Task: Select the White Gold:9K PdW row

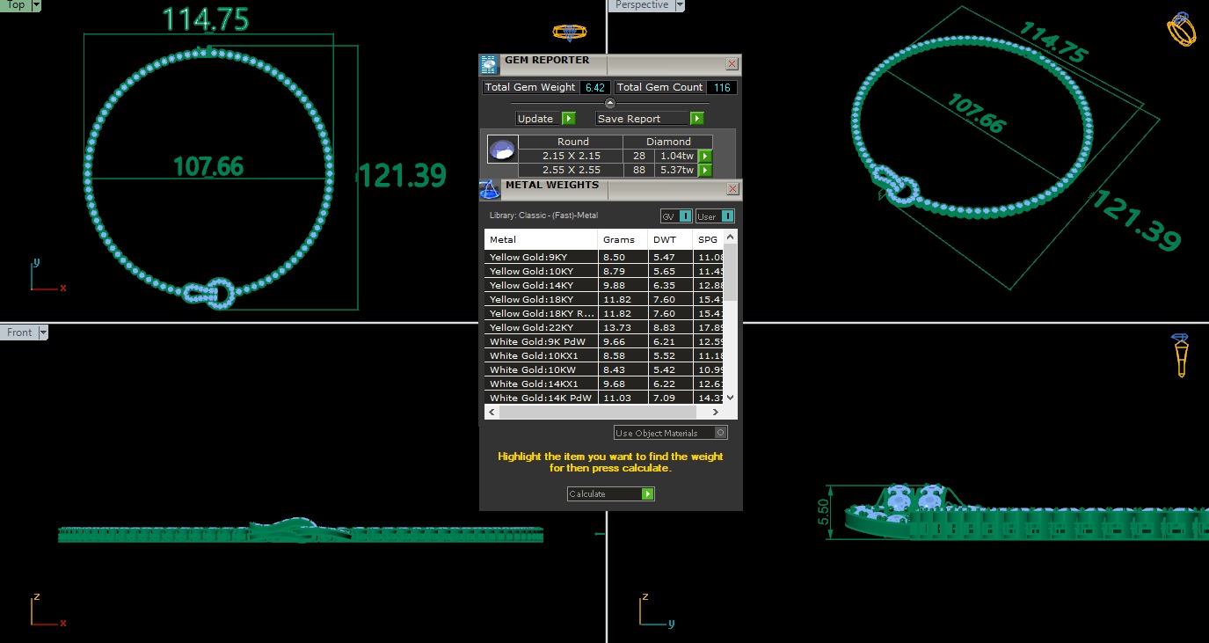Action: tap(605, 341)
